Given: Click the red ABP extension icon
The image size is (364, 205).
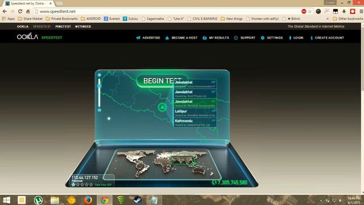Looking at the screenshot, I should pos(304,11).
